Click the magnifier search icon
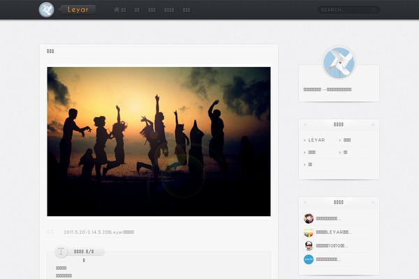This screenshot has width=419, height=279. pos(374,10)
